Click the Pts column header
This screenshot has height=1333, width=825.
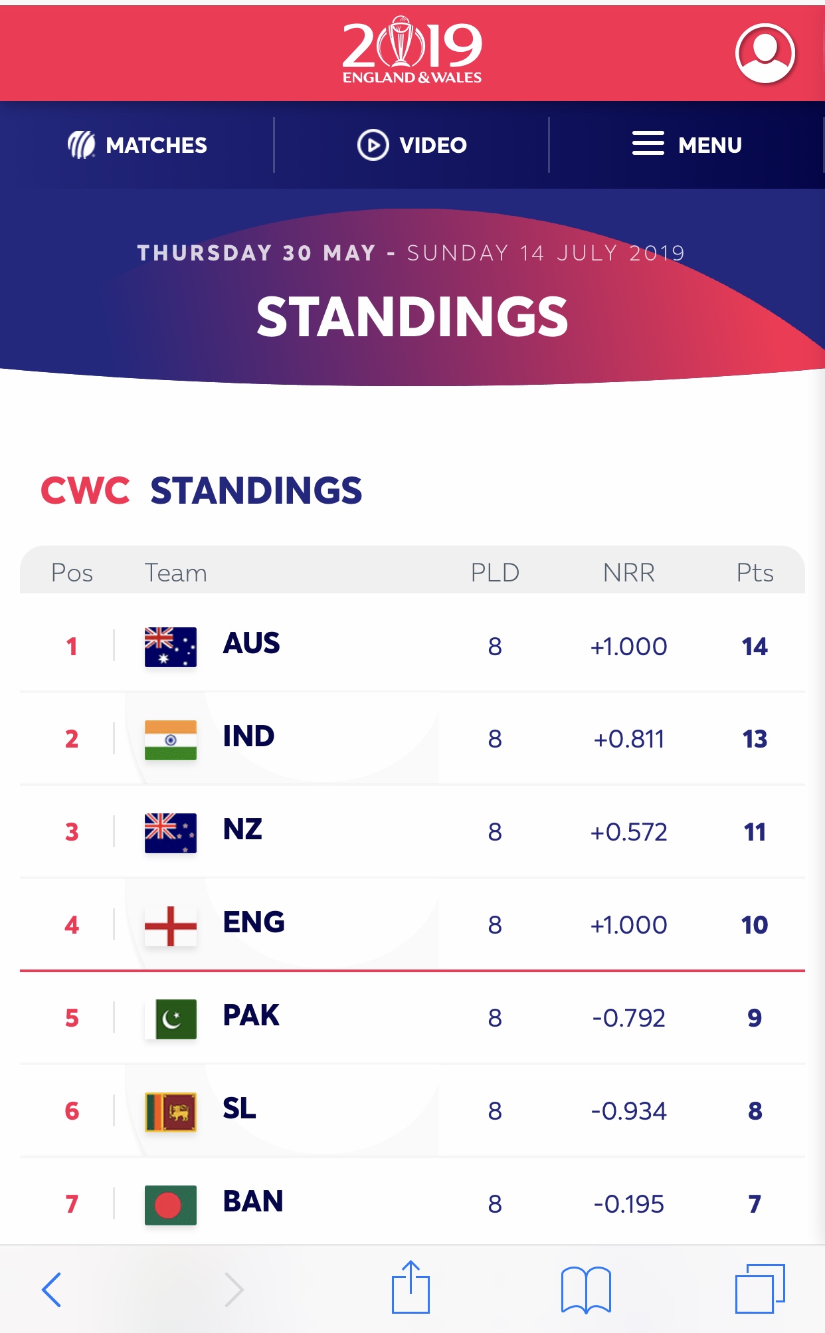[x=755, y=573]
